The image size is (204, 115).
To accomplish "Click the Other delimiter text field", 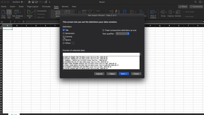I will pyautogui.click(x=73, y=43).
